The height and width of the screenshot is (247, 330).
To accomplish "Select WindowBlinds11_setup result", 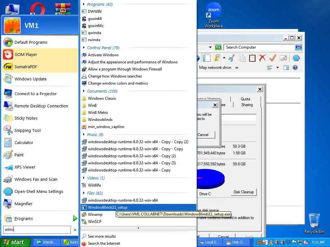I will tap(139, 207).
